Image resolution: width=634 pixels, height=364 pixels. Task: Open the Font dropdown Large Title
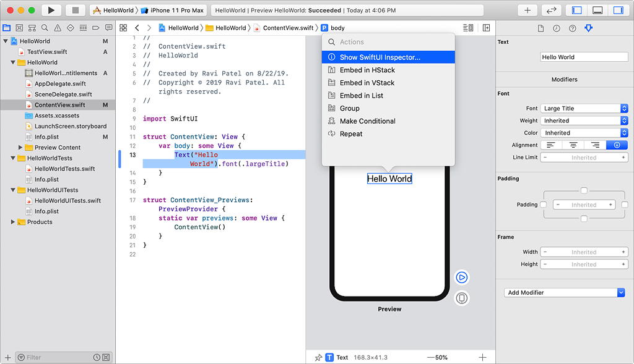[584, 108]
